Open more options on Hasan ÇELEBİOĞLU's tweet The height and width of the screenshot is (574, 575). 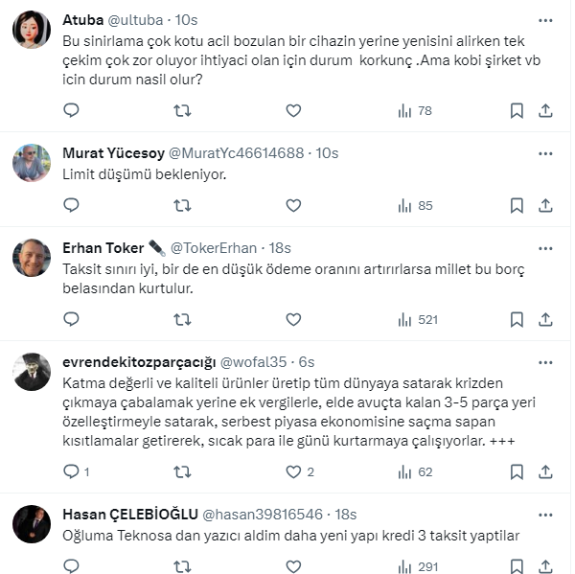pyautogui.click(x=545, y=514)
